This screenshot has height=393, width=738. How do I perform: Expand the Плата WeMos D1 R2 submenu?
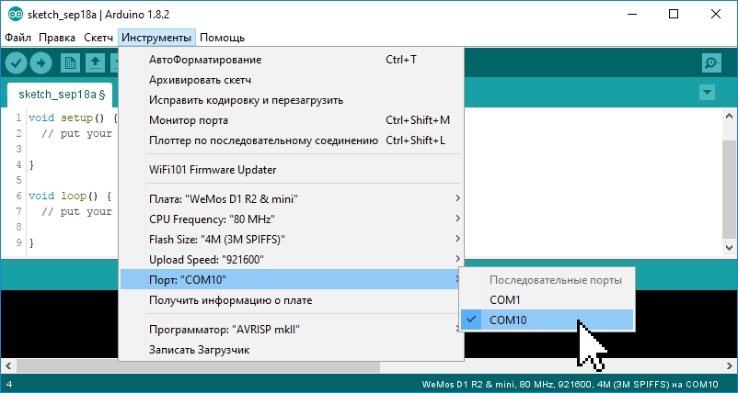pos(291,199)
